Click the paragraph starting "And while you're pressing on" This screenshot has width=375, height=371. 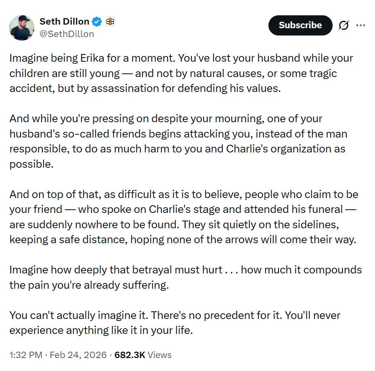(178, 141)
